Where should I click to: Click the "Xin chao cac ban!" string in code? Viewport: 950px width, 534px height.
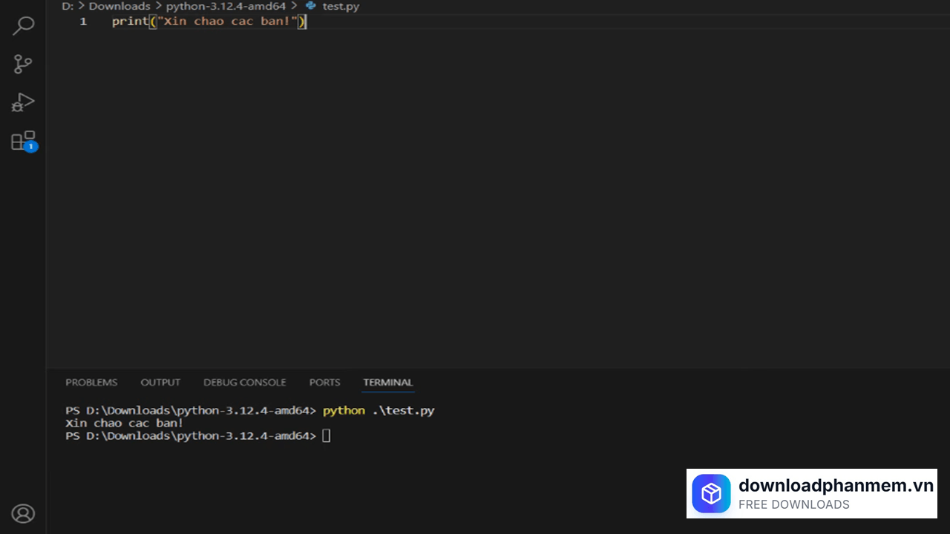point(226,22)
